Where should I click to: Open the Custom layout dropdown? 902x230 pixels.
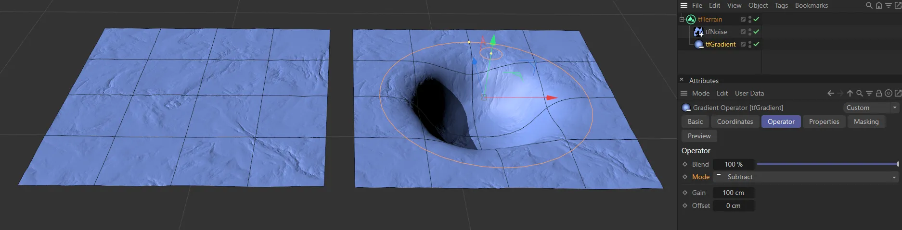(871, 108)
